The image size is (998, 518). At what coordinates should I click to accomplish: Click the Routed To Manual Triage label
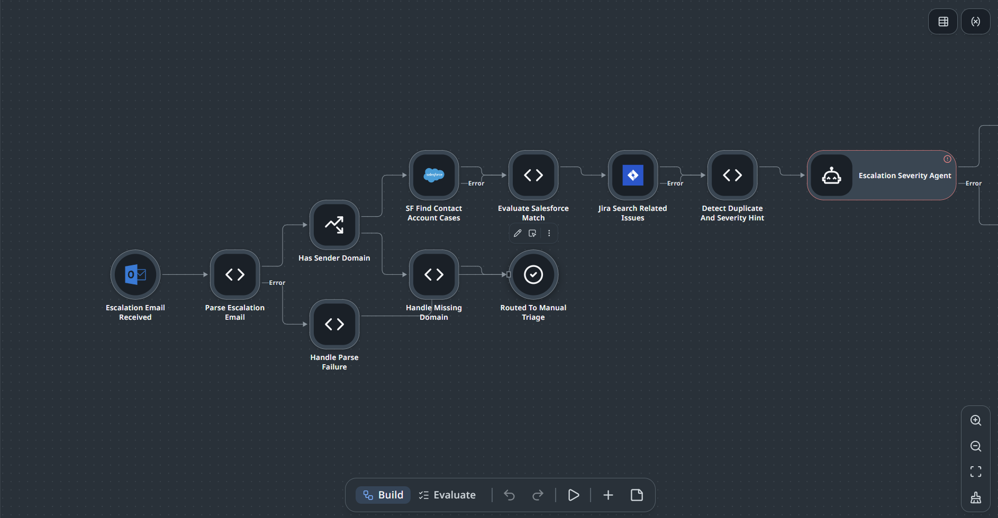pos(533,312)
